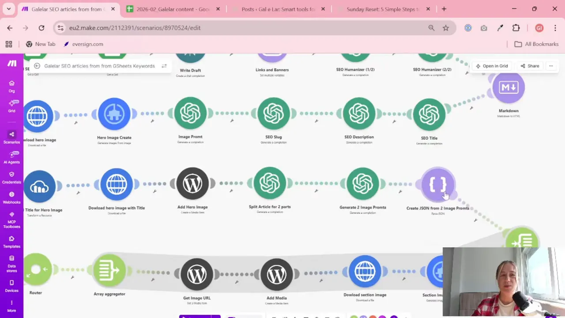Open the Add Media WordPress module
The height and width of the screenshot is (318, 565).
click(277, 274)
